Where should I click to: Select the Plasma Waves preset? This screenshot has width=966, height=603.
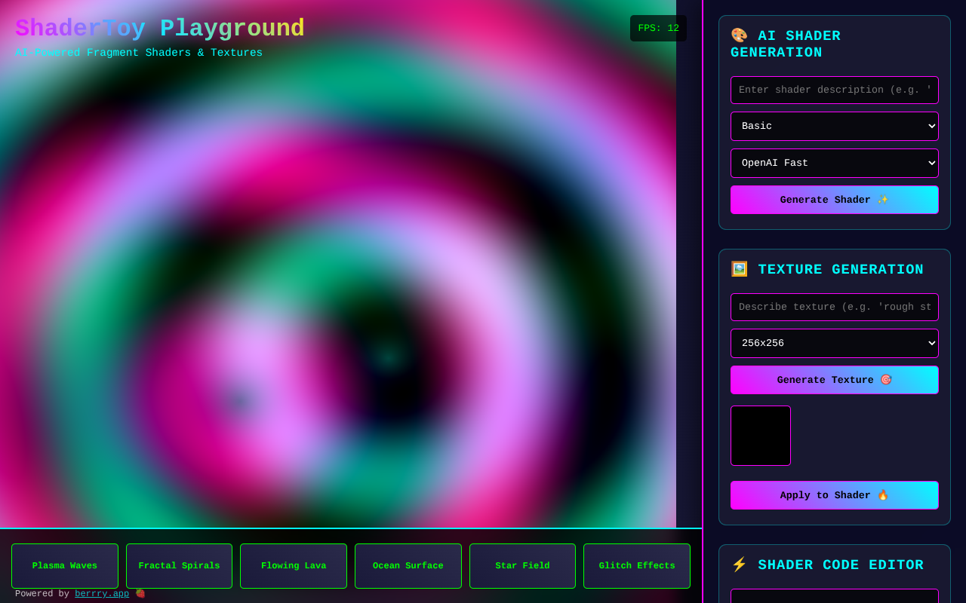coord(64,565)
